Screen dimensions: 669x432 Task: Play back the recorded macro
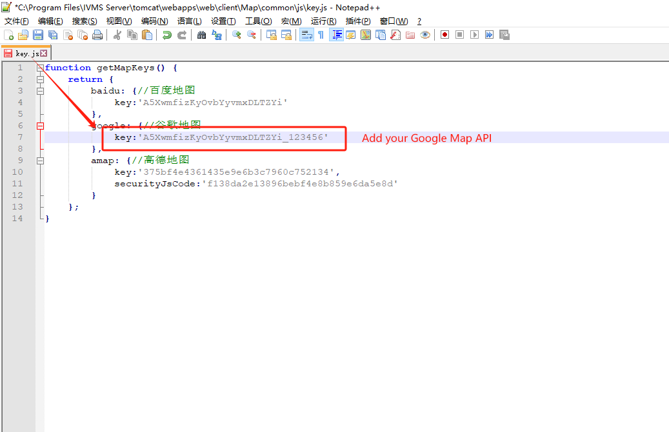(x=474, y=35)
